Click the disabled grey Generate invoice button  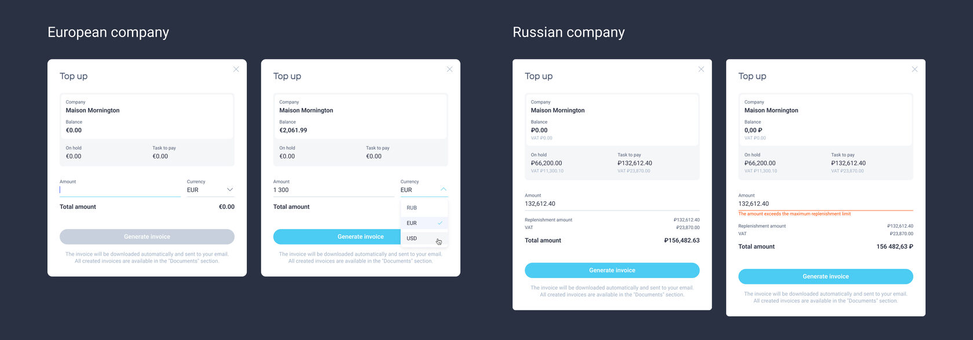[147, 236]
